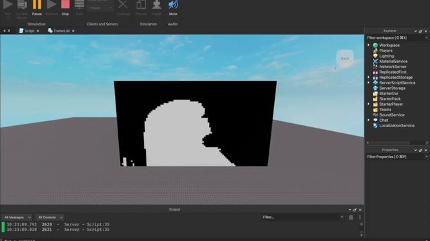Pause the running simulation

[37, 7]
